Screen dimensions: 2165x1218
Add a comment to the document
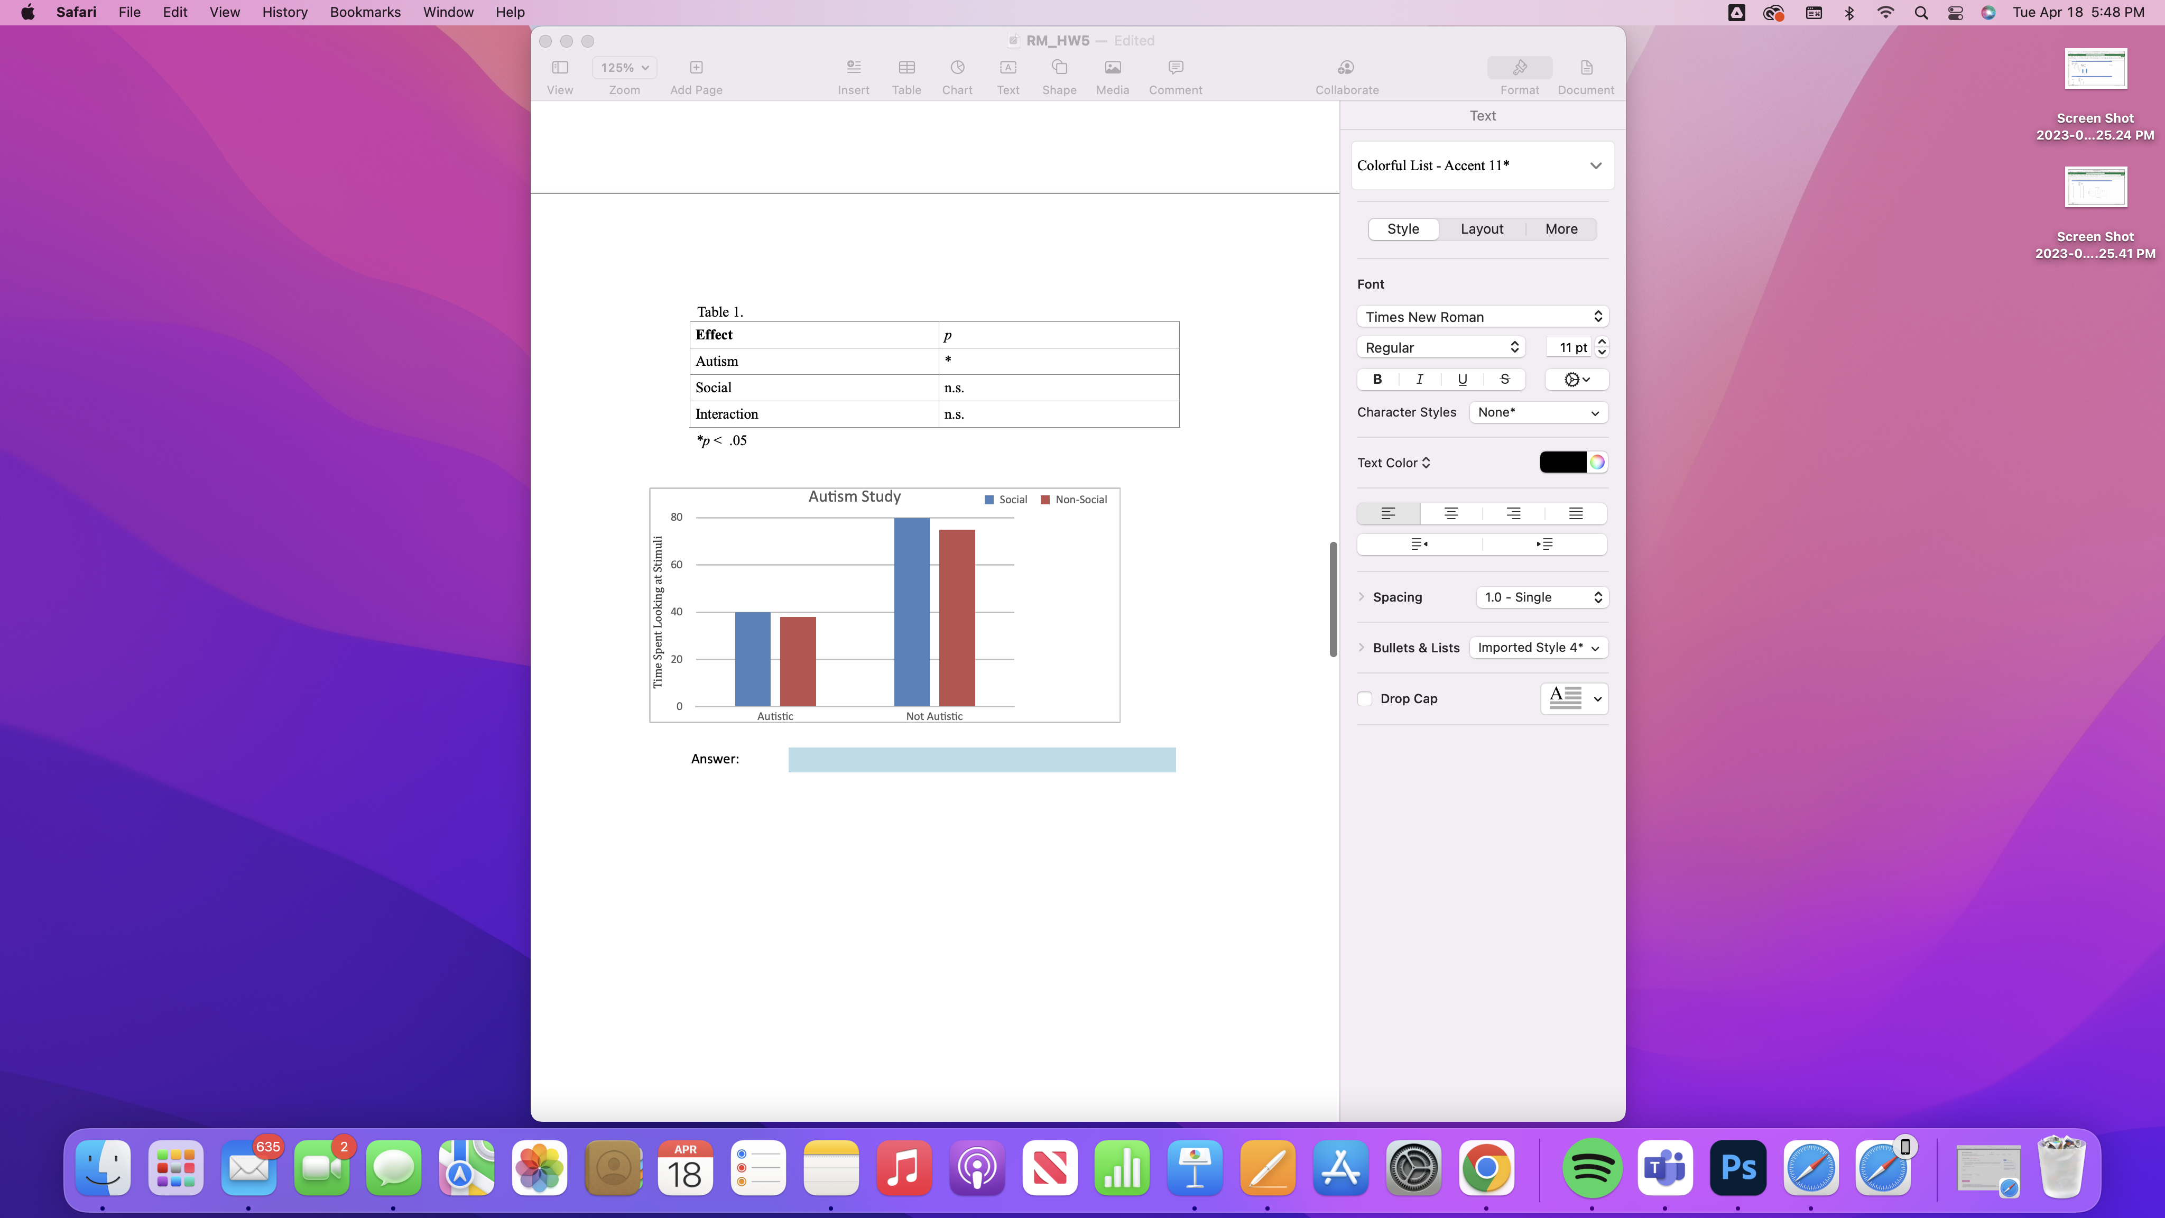pos(1174,76)
